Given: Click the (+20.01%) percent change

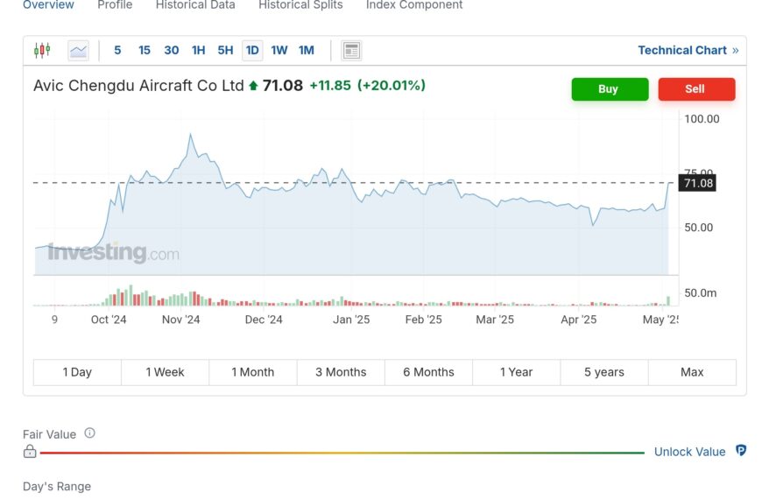Looking at the screenshot, I should point(392,86).
